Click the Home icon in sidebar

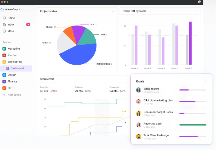4,18
